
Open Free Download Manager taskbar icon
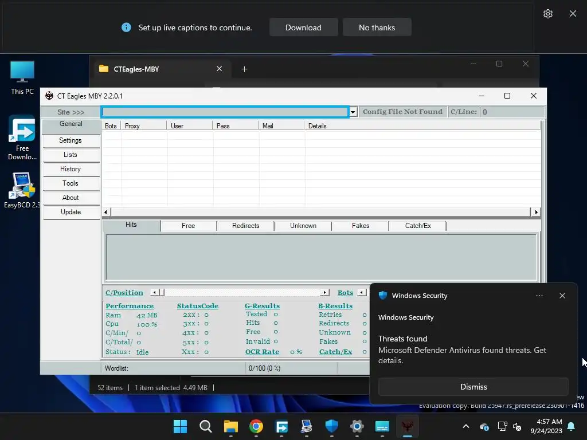coord(281,426)
